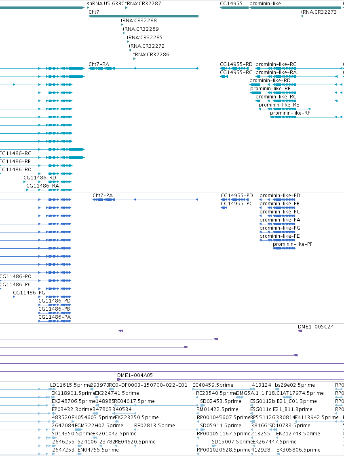
Task: Click the EK267447.5prime EST label
Action: coord(274,442)
